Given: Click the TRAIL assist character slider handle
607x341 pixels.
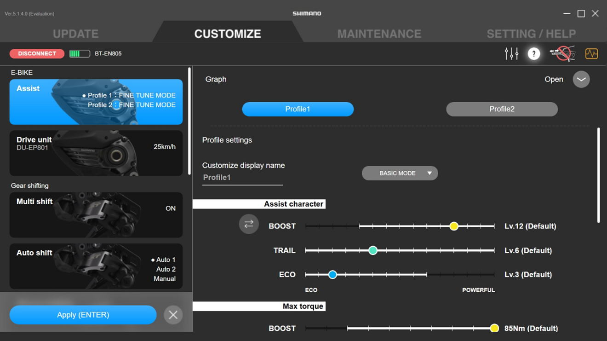Looking at the screenshot, I should (373, 250).
